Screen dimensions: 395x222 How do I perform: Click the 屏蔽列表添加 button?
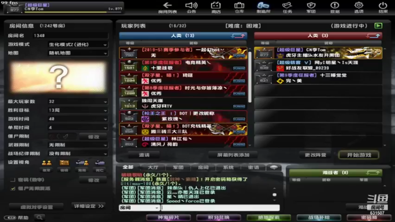pyautogui.click(x=233, y=155)
